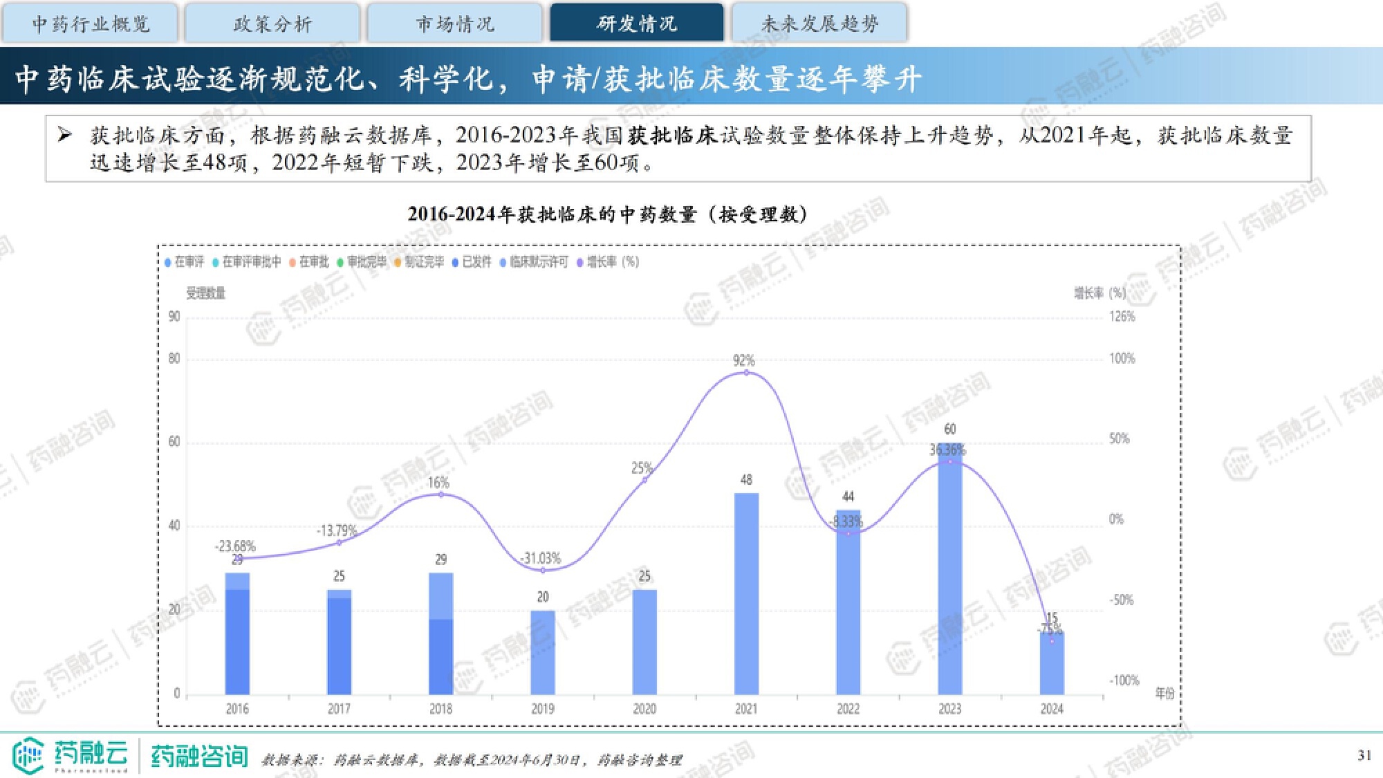Click the 药融云 logo icon at bottom left
Viewport: 1383px width, 778px height.
pos(28,755)
